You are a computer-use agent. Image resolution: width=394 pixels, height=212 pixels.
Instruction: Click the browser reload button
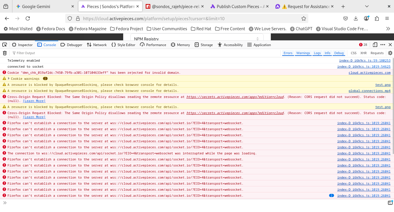(28, 18)
